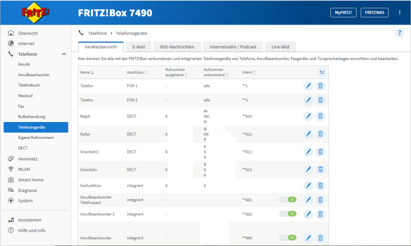Open the three-dot menu in header

pyautogui.click(x=400, y=13)
